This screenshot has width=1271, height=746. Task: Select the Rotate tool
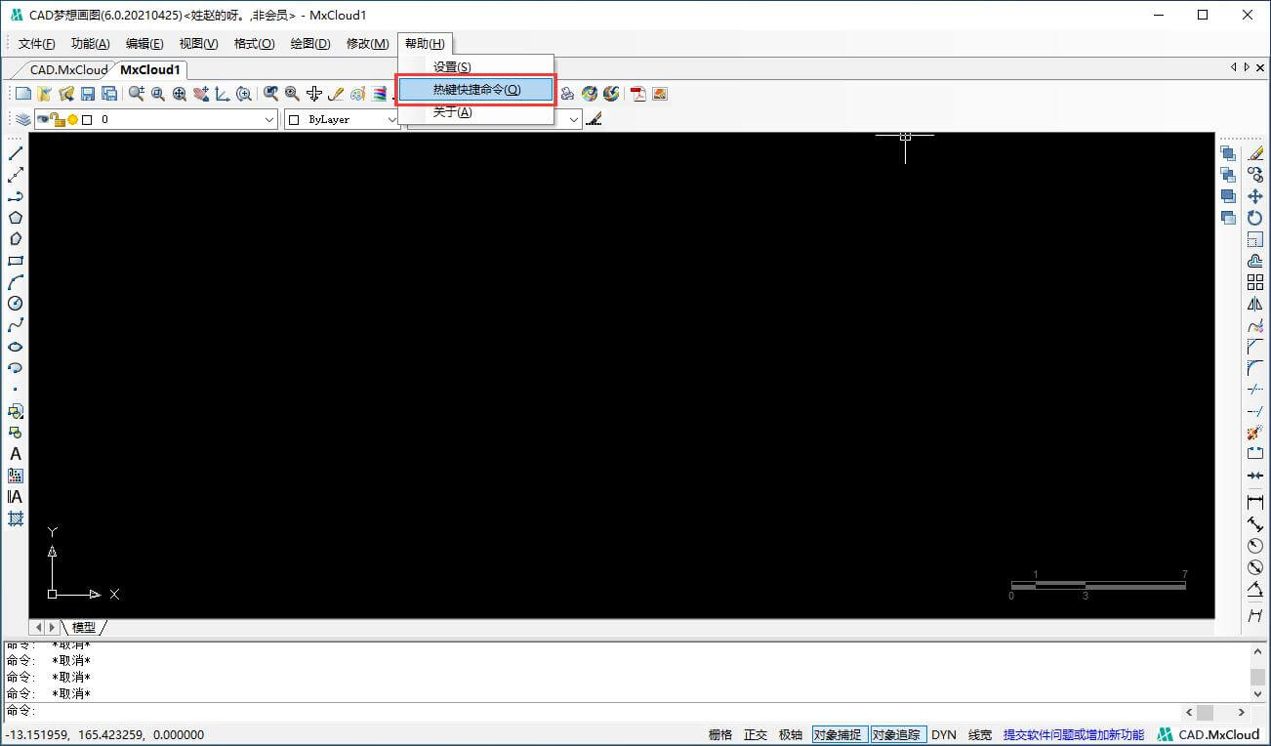1255,218
